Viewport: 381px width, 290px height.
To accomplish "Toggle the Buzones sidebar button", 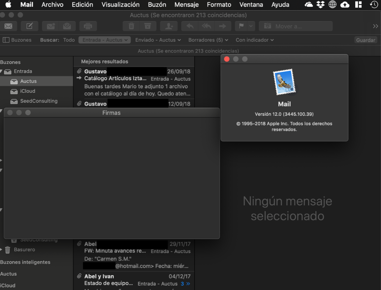I will (17, 40).
